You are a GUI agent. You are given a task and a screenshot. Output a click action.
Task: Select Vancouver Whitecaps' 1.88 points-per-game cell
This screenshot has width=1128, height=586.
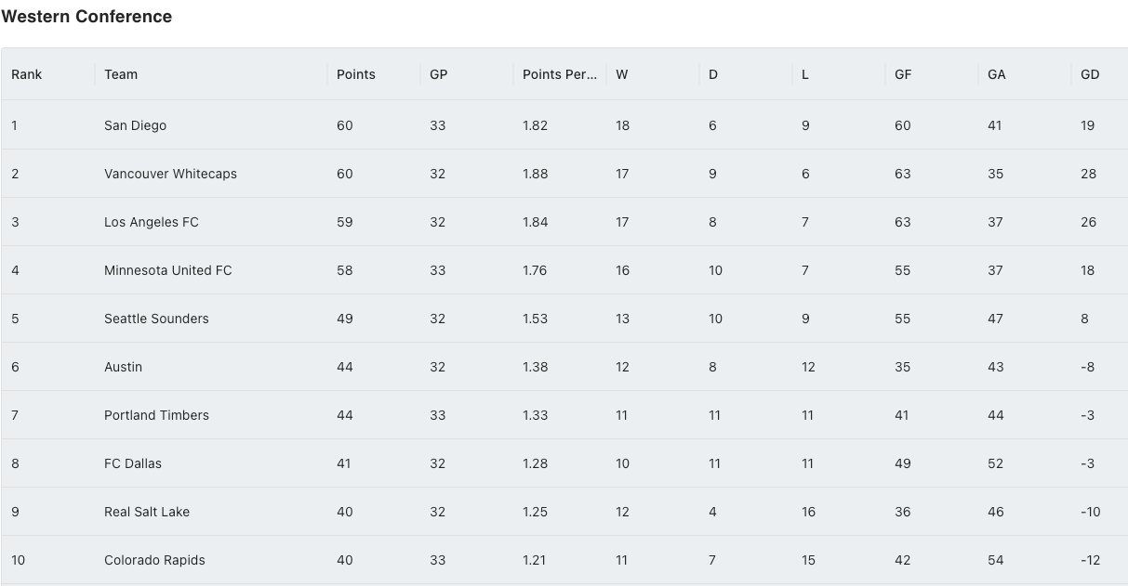535,174
